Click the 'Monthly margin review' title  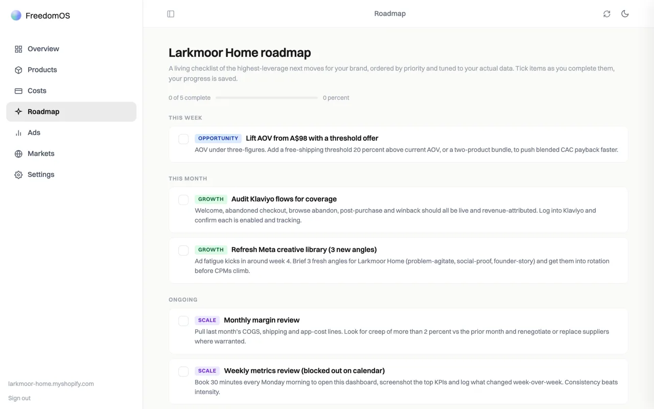(x=262, y=321)
